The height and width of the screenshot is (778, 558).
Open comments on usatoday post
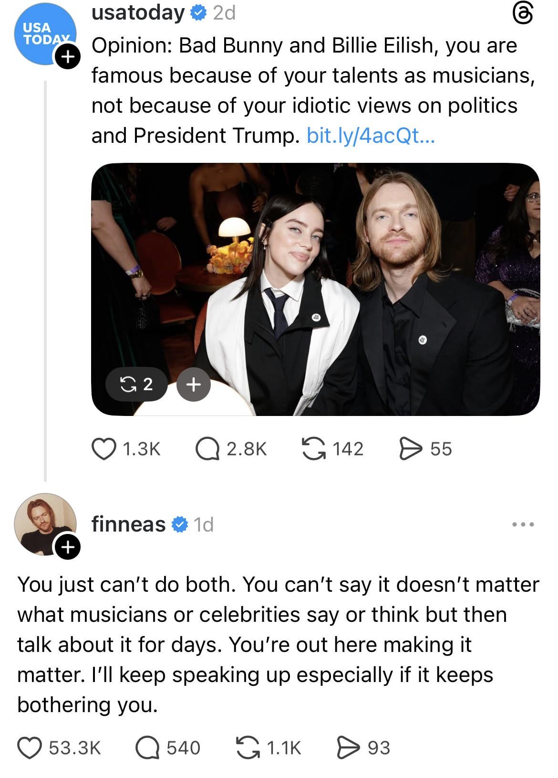click(207, 449)
